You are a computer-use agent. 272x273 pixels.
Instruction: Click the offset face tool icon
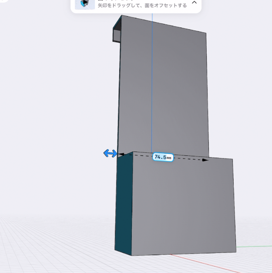point(84,3)
